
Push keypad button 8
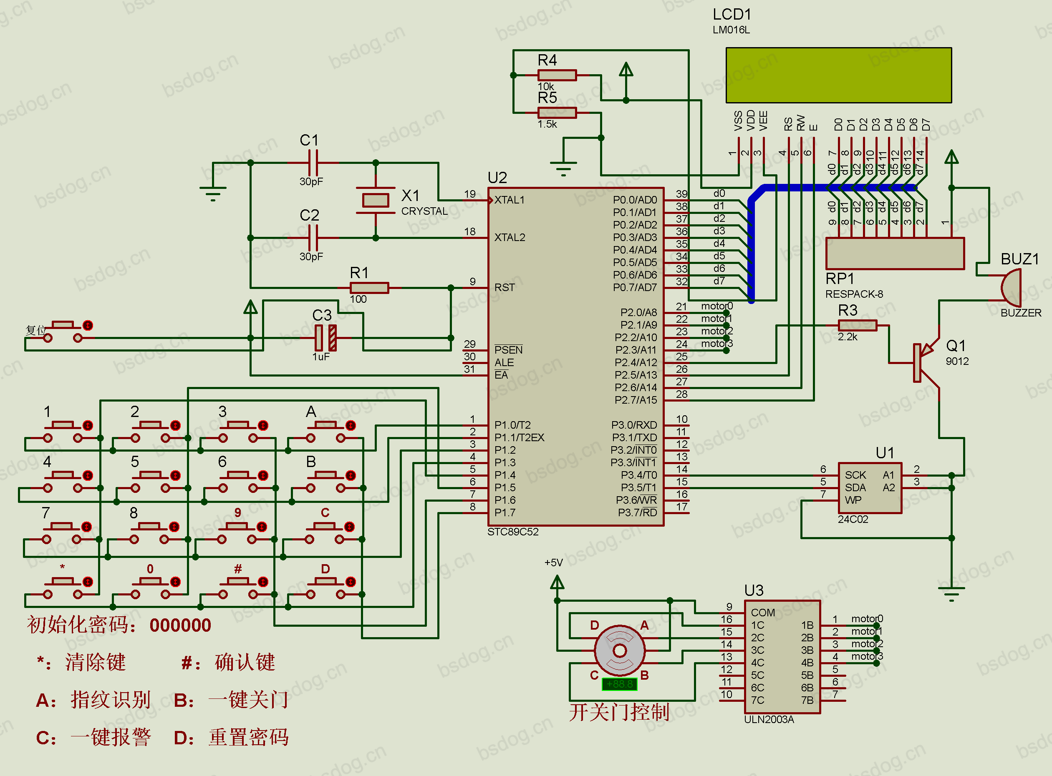[149, 527]
